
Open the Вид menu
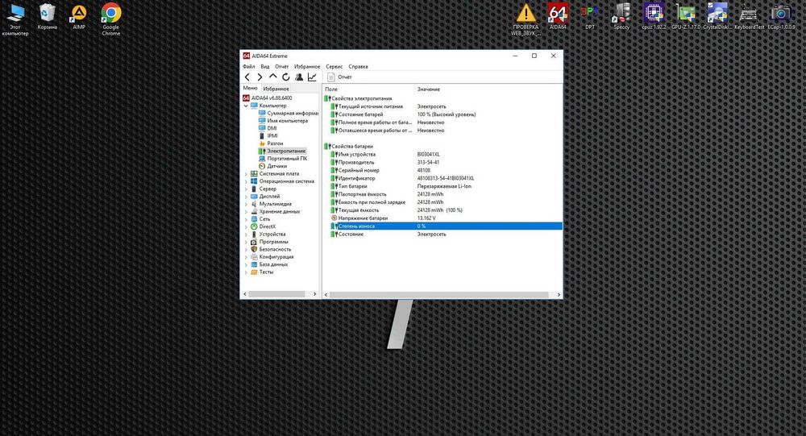[264, 66]
